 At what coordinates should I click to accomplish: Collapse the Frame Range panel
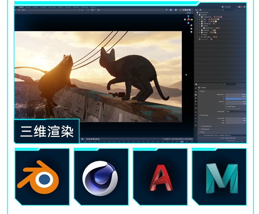pyautogui.click(x=199, y=115)
